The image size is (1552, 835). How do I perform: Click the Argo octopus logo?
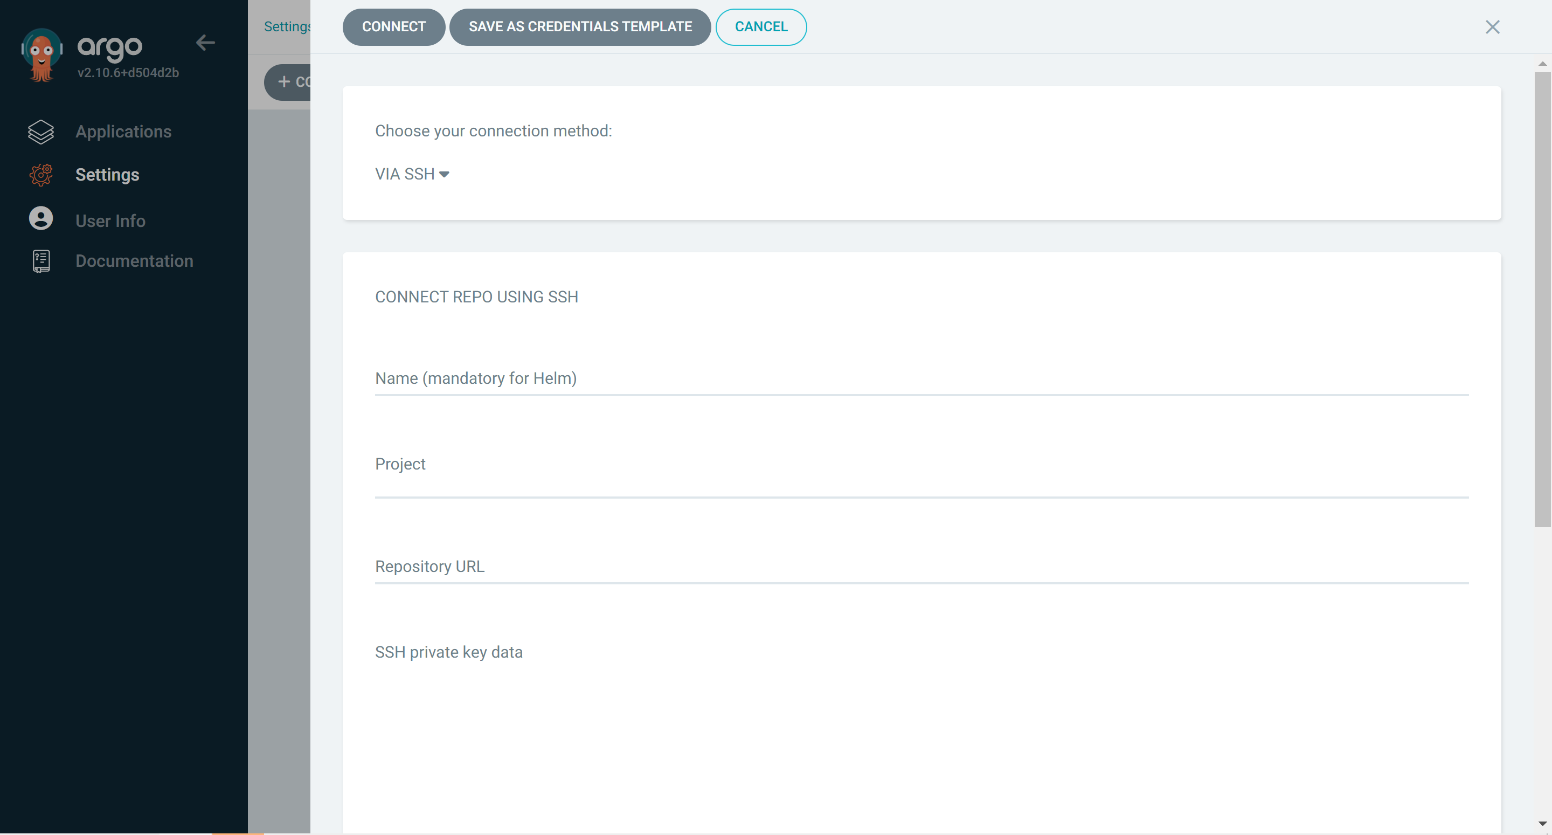41,54
